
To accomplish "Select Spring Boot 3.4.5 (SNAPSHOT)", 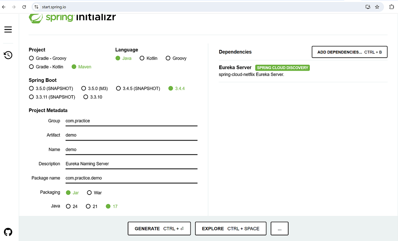I will coord(138,89).
